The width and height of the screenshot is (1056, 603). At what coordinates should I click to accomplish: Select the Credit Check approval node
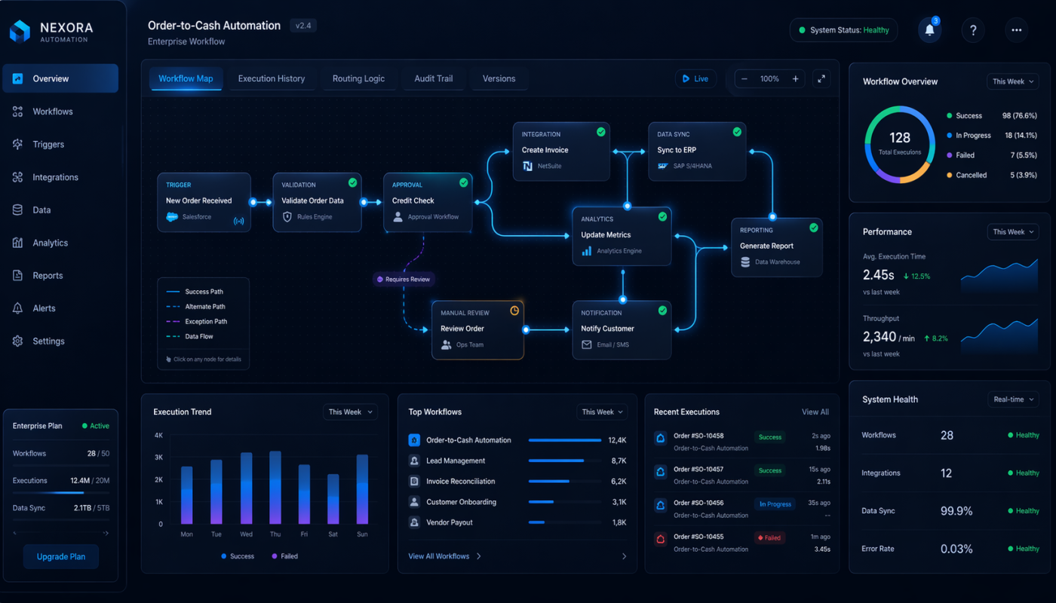(x=428, y=201)
